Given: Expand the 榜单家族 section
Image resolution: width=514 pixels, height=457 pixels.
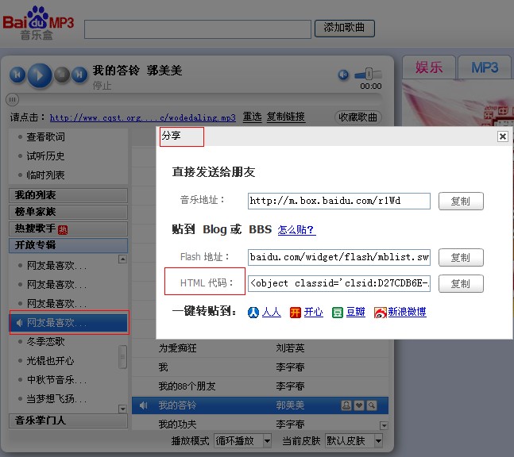Looking at the screenshot, I should [68, 212].
